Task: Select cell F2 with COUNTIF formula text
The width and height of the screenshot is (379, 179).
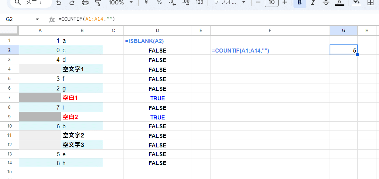Action: tap(270, 51)
